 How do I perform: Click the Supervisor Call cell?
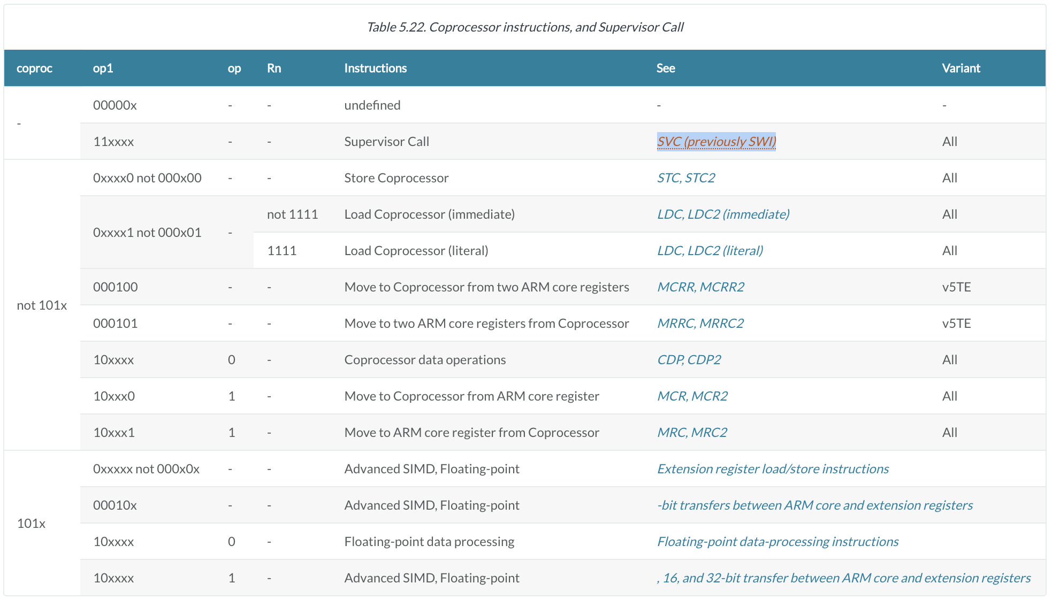tap(387, 142)
